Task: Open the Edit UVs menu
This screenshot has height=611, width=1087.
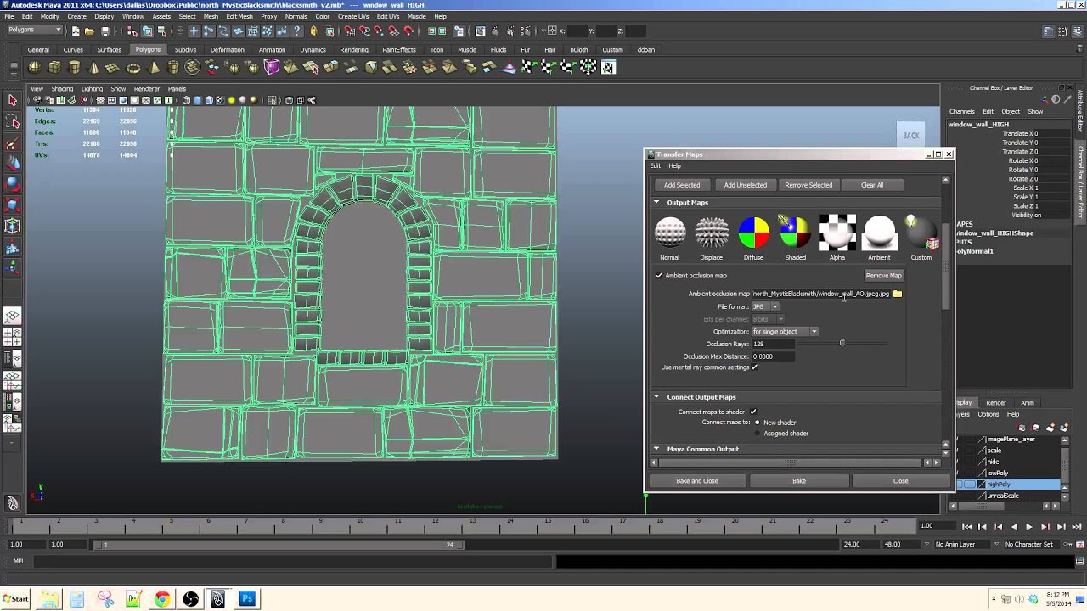Action: pos(388,16)
